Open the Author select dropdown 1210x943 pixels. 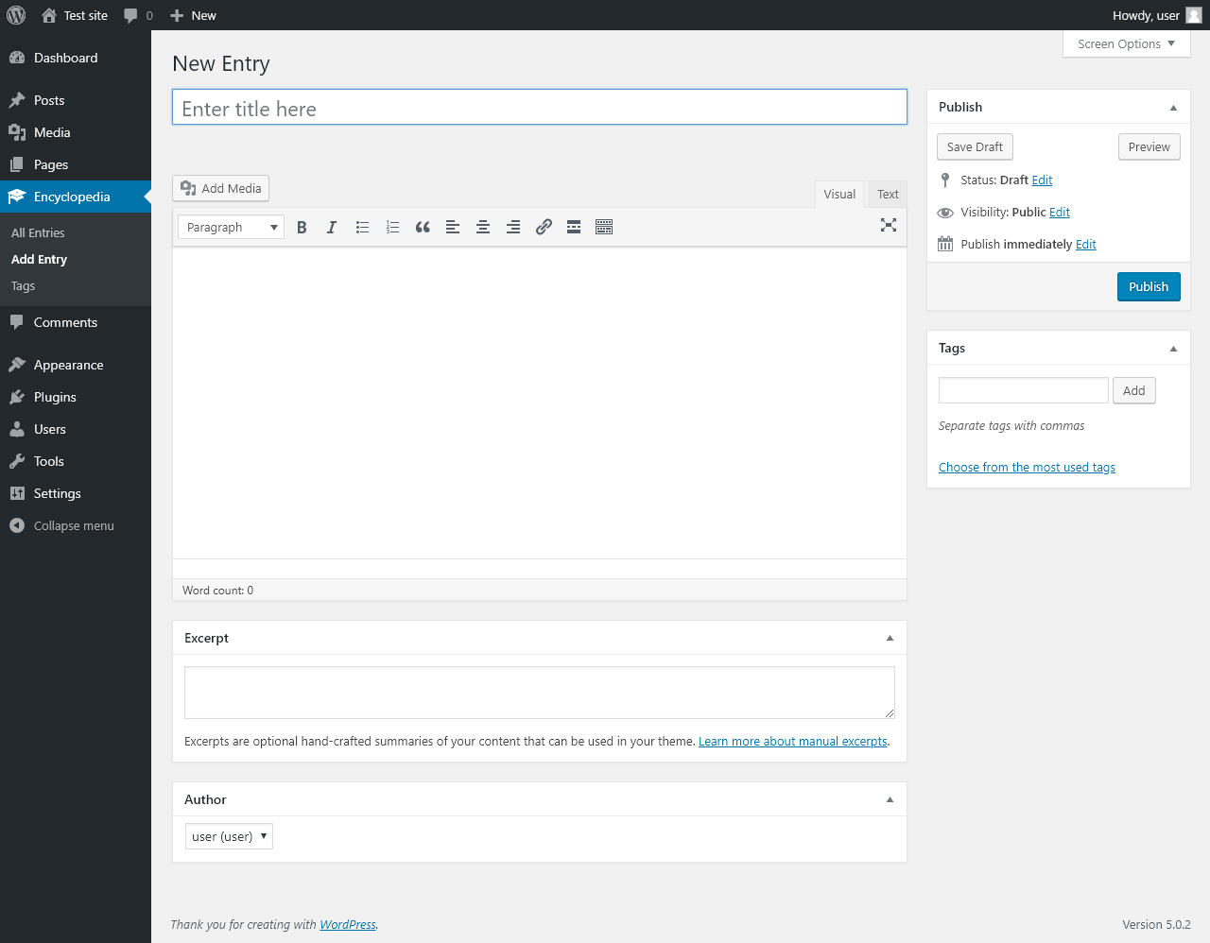229,836
